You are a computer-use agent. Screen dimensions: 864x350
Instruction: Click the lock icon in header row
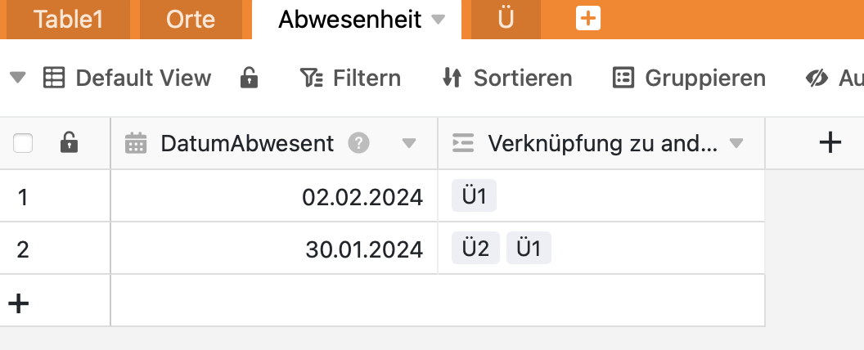click(69, 143)
